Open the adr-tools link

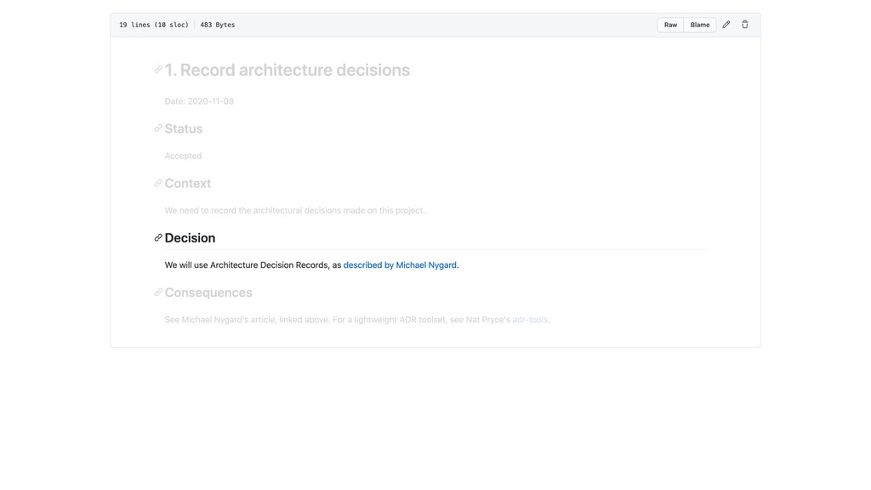click(530, 320)
